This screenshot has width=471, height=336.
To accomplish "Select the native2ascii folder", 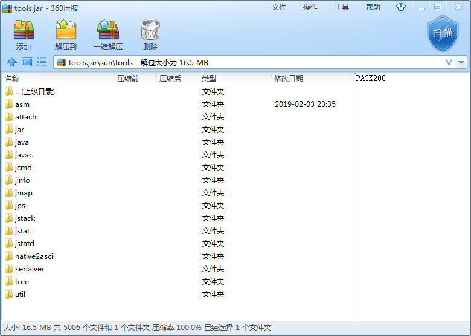I will click(177, 256).
